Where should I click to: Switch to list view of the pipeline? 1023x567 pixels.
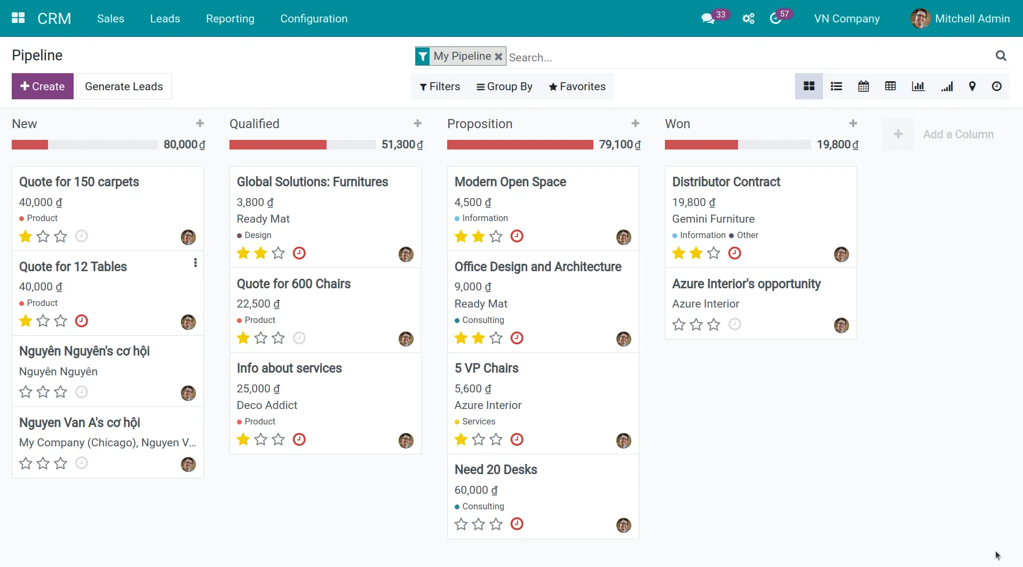coord(836,86)
